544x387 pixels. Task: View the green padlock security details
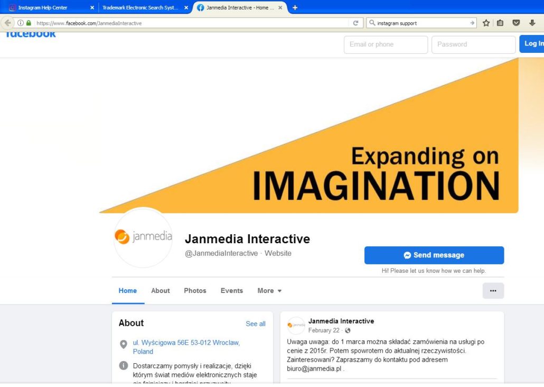click(29, 23)
